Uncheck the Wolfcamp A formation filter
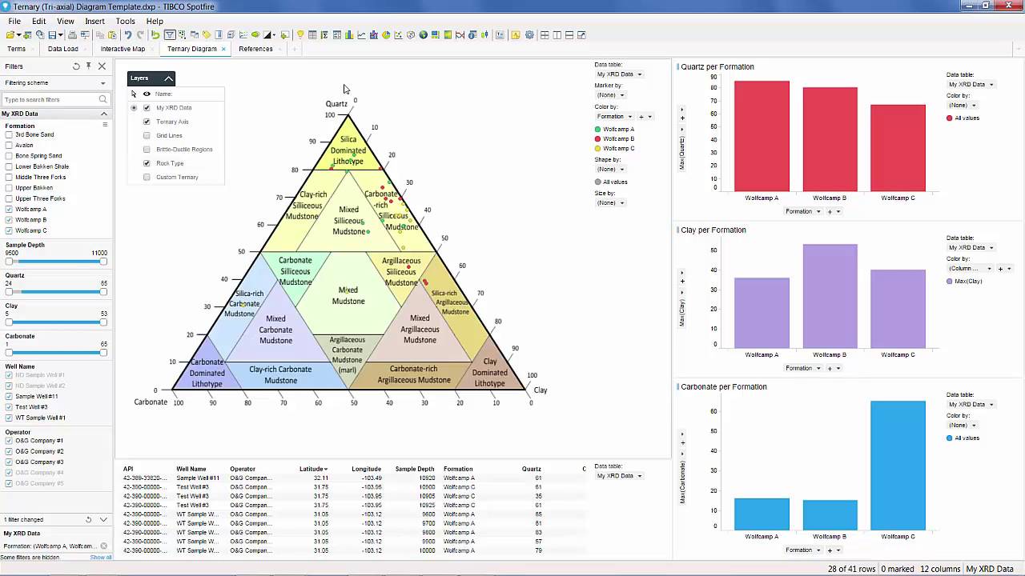 [9, 209]
